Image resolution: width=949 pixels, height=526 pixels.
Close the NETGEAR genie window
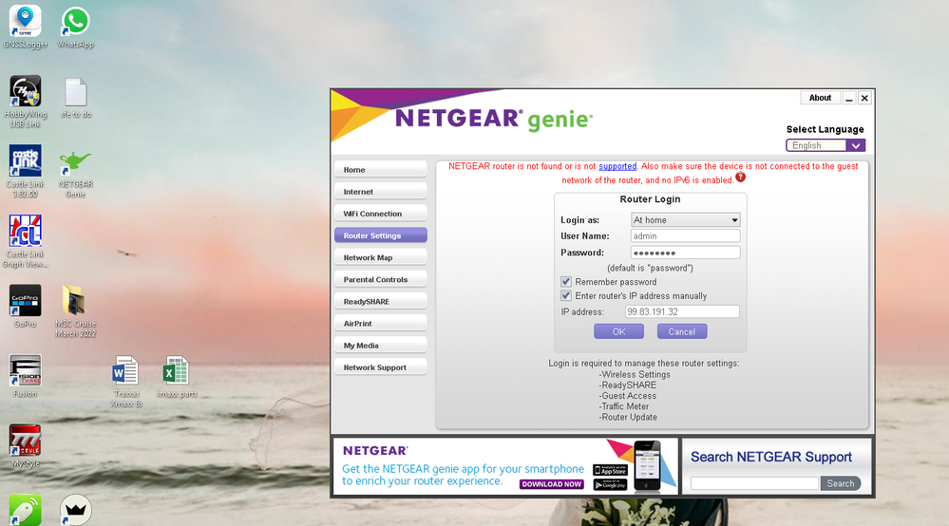pos(864,98)
